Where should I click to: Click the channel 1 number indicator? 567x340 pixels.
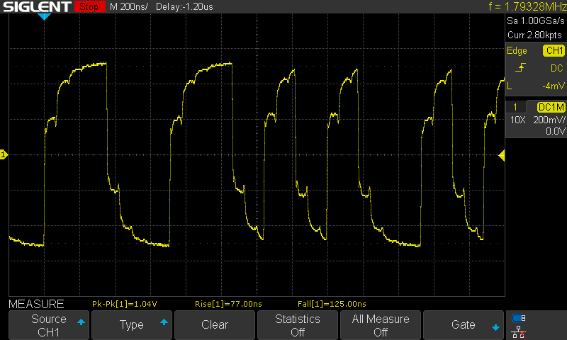click(x=517, y=106)
